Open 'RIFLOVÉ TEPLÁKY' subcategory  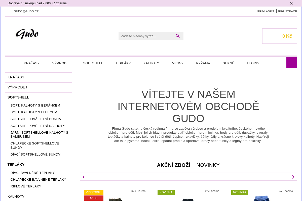[x=26, y=186]
